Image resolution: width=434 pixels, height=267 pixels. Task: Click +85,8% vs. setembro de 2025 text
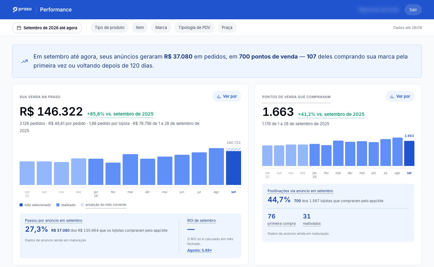(120, 114)
